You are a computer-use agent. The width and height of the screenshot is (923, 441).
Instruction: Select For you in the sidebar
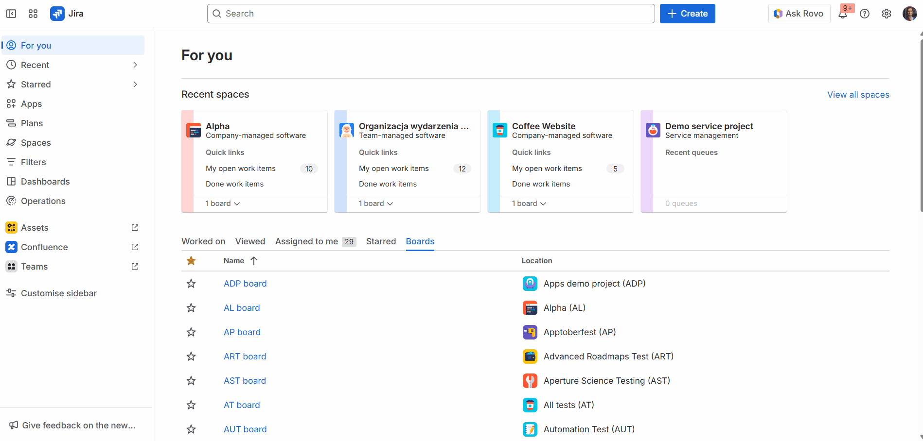coord(73,45)
